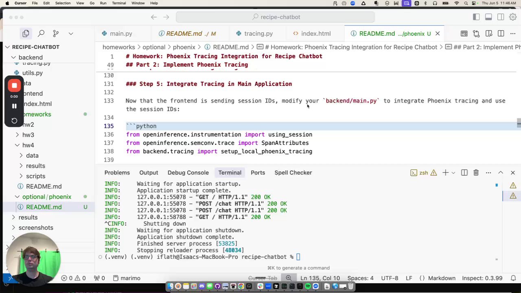The width and height of the screenshot is (521, 293).
Task: Expand the hw3 folder
Action: click(28, 135)
